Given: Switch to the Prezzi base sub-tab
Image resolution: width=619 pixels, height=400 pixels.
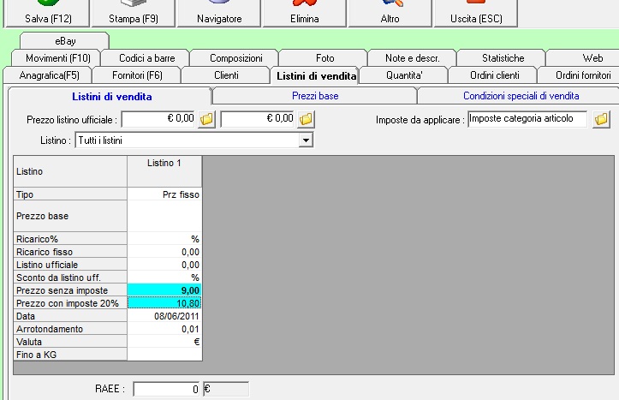Looking at the screenshot, I should coord(314,96).
